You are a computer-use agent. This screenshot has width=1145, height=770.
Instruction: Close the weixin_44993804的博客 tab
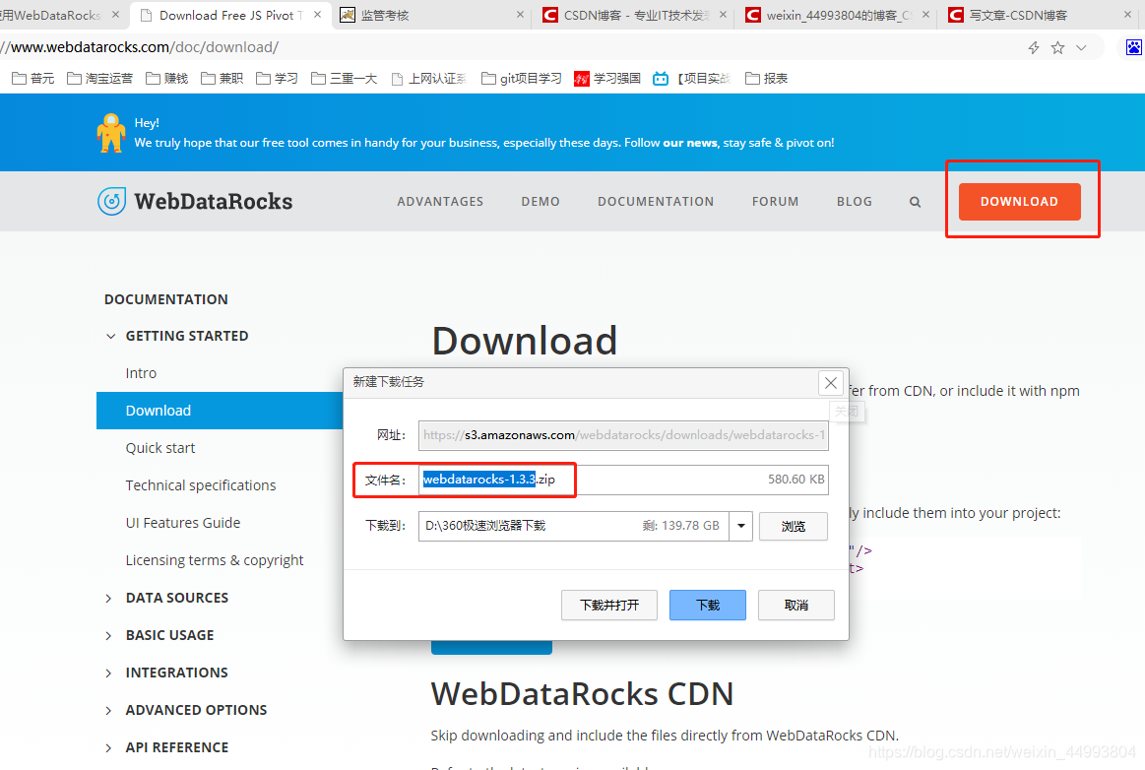coord(925,15)
